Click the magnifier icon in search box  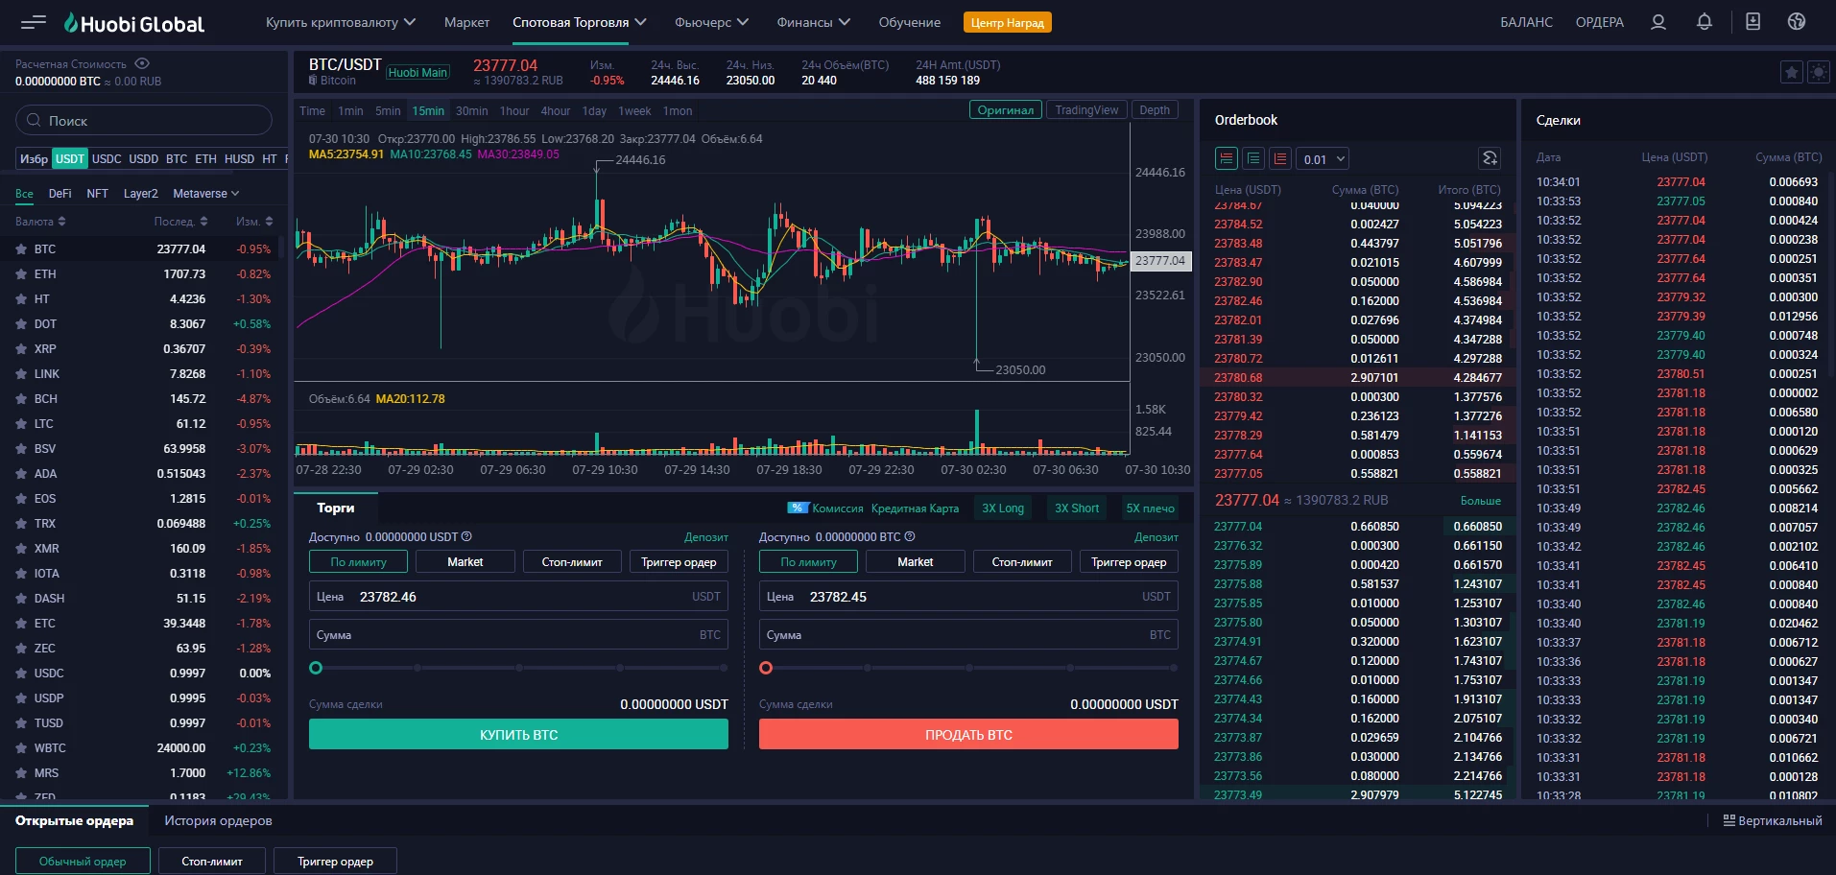coord(35,121)
